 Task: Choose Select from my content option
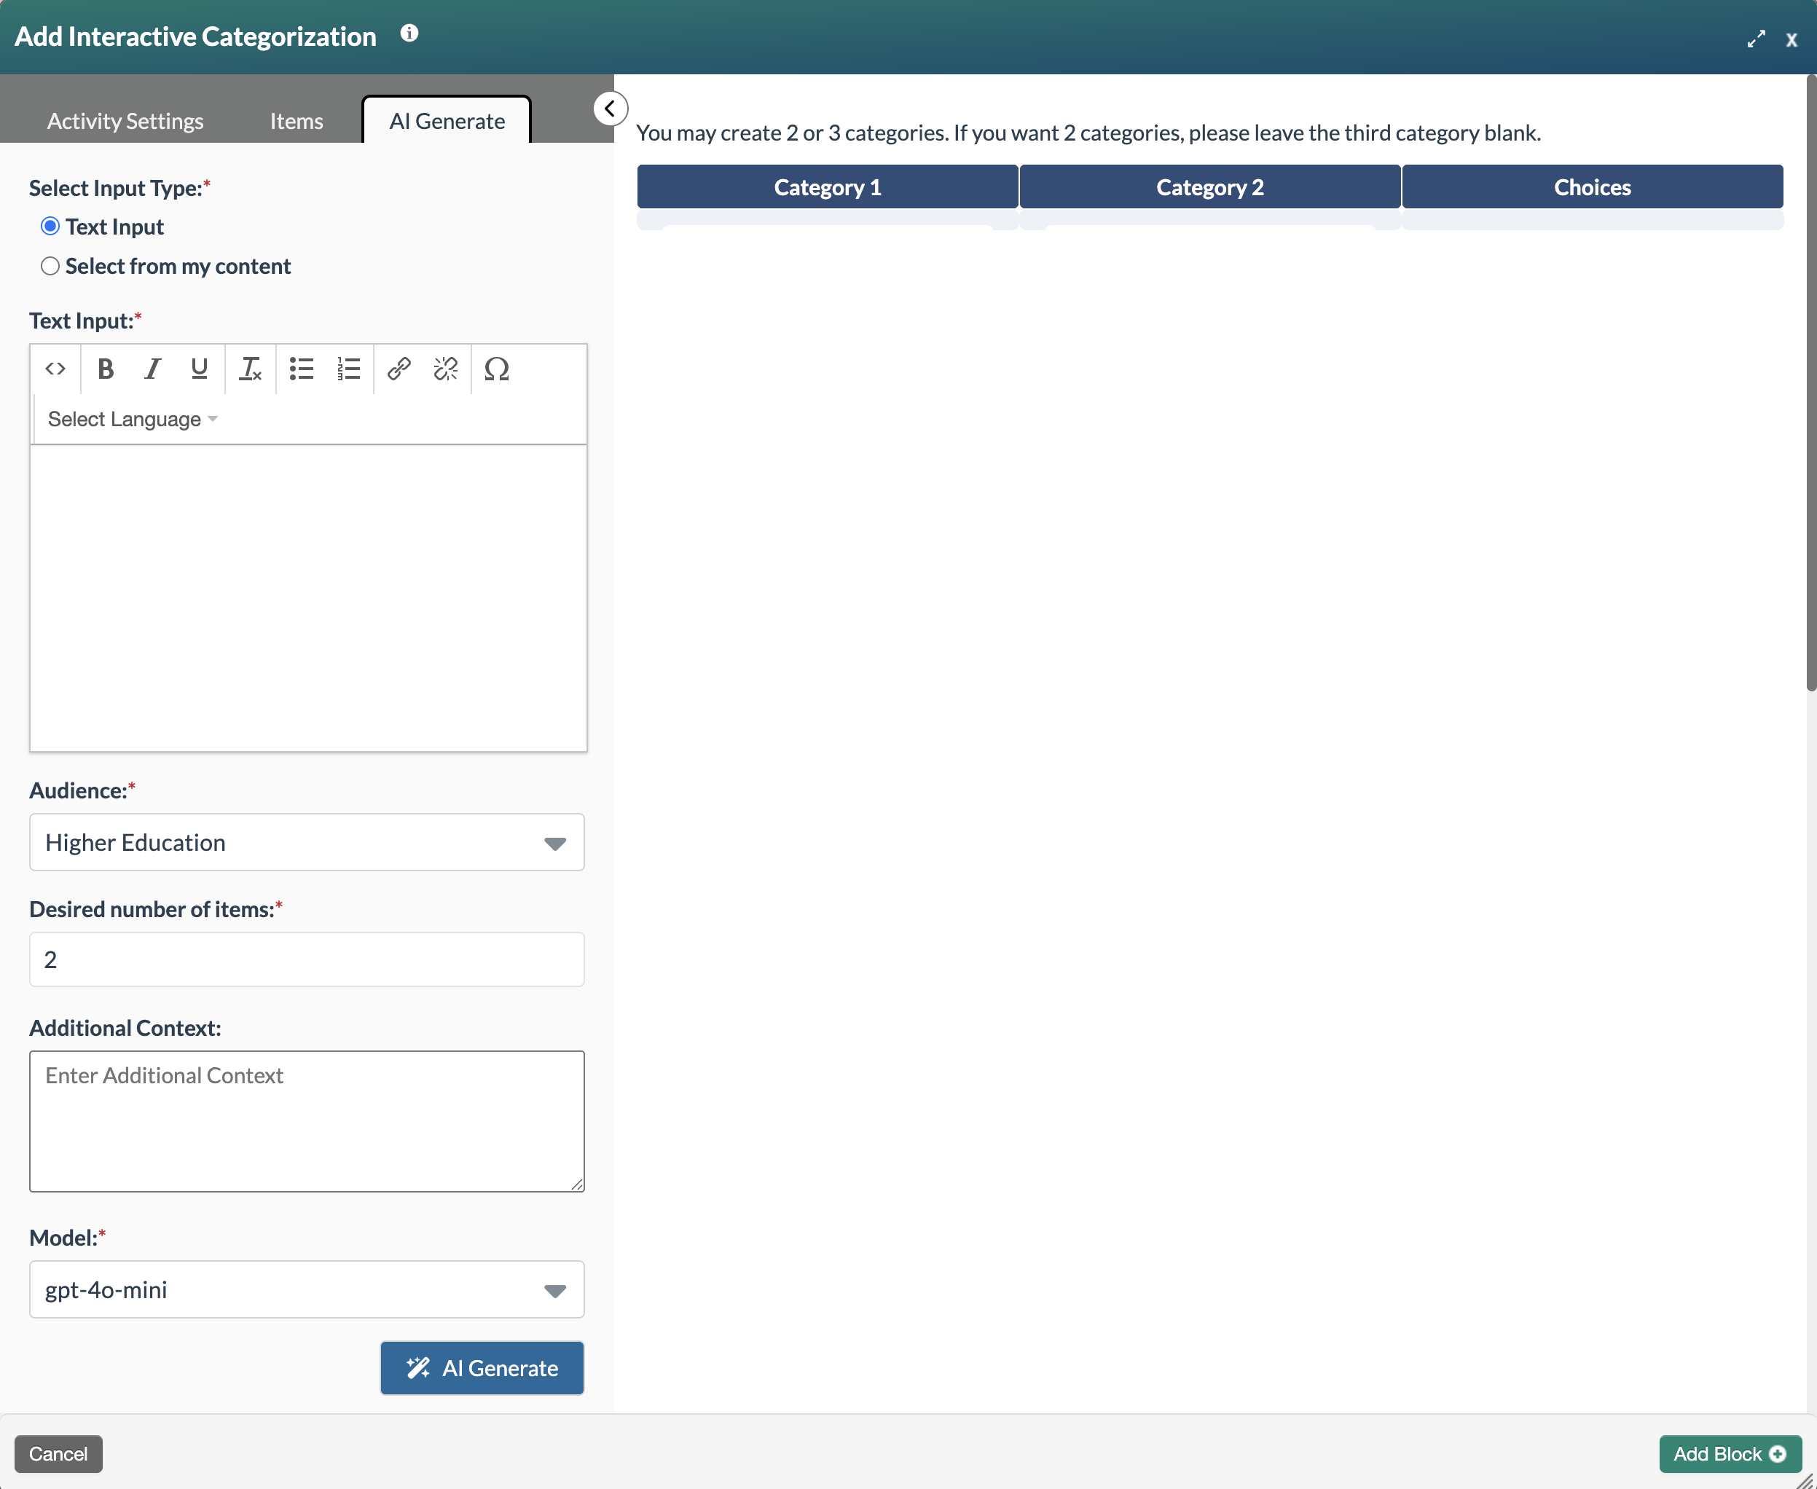(50, 266)
